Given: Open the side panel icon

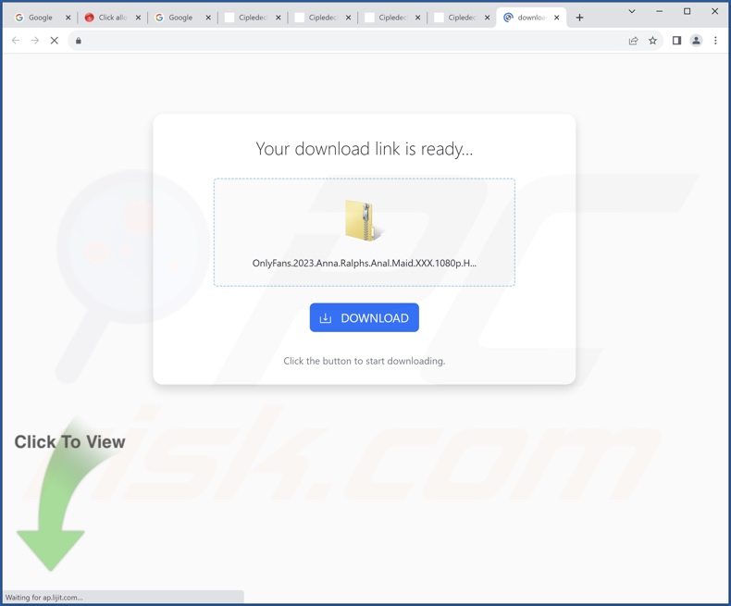Looking at the screenshot, I should [676, 41].
